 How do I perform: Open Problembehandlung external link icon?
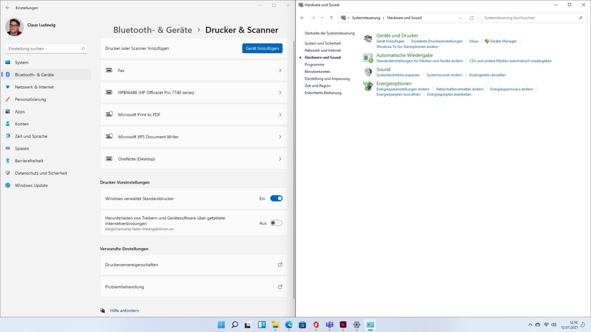click(280, 287)
